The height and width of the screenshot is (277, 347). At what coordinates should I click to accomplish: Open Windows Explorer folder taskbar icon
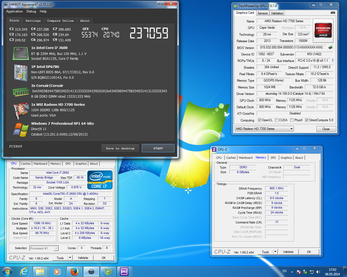pyautogui.click(x=40, y=272)
